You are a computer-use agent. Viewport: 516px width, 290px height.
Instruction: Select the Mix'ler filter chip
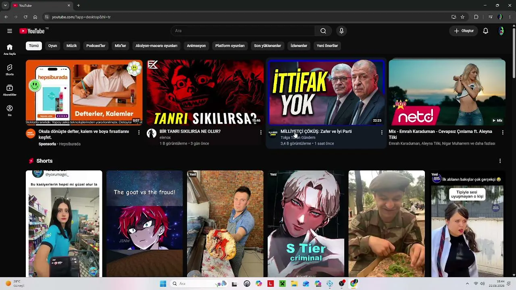[121, 46]
